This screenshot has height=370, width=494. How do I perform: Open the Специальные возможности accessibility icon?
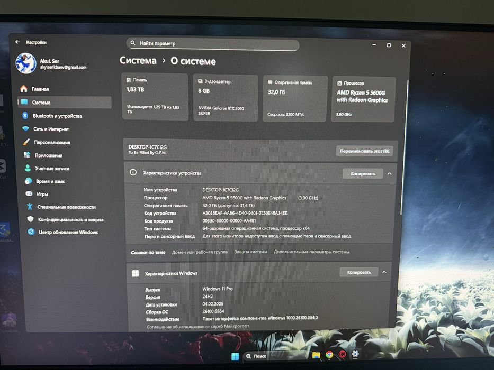click(30, 207)
